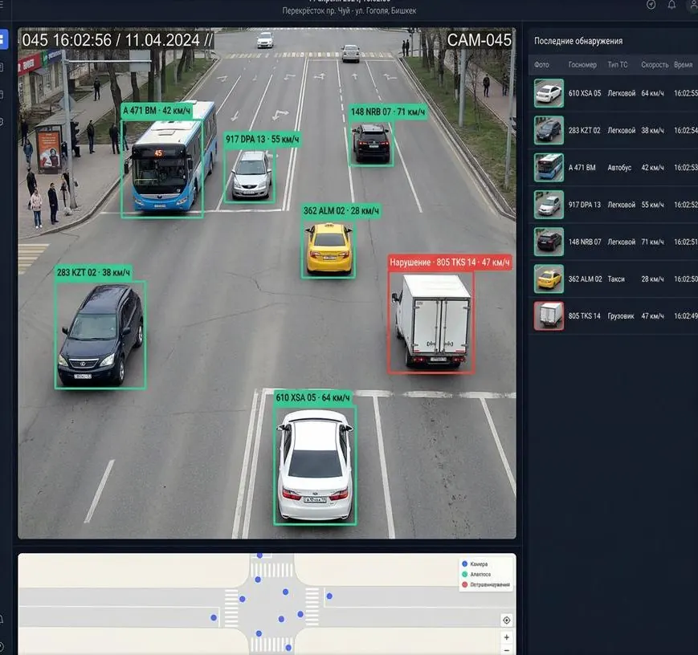Select the white box truck in video feed
The width and height of the screenshot is (698, 655).
(431, 322)
